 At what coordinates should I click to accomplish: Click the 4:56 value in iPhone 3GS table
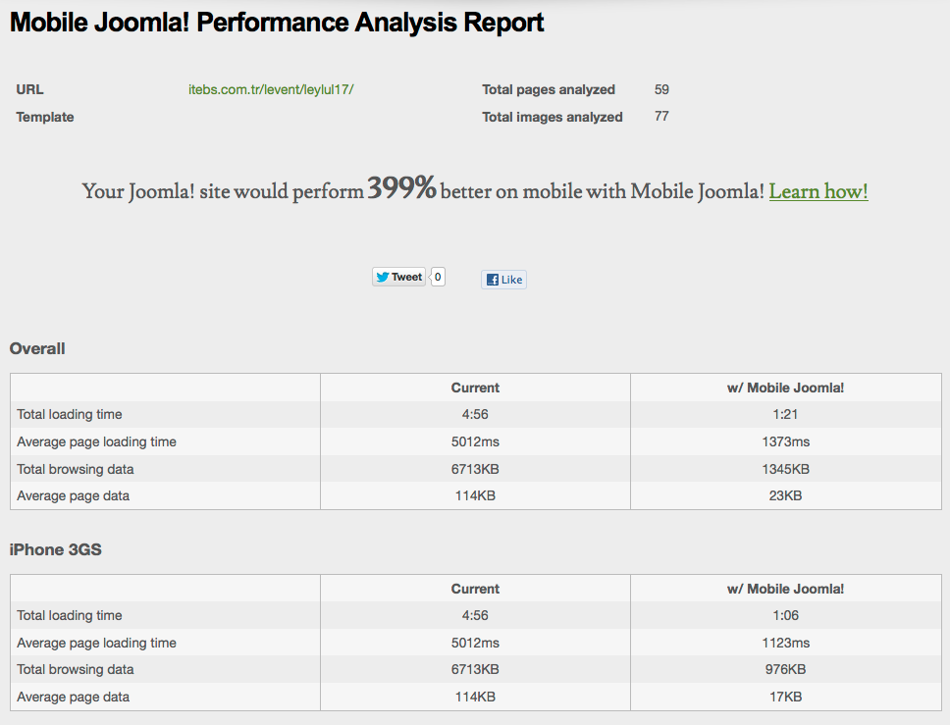[x=475, y=615]
